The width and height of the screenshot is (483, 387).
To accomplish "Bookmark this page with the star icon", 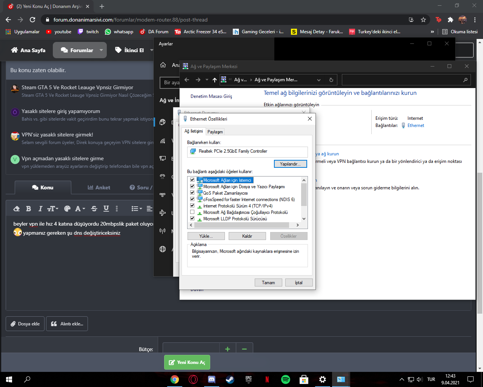I will click(x=423, y=20).
